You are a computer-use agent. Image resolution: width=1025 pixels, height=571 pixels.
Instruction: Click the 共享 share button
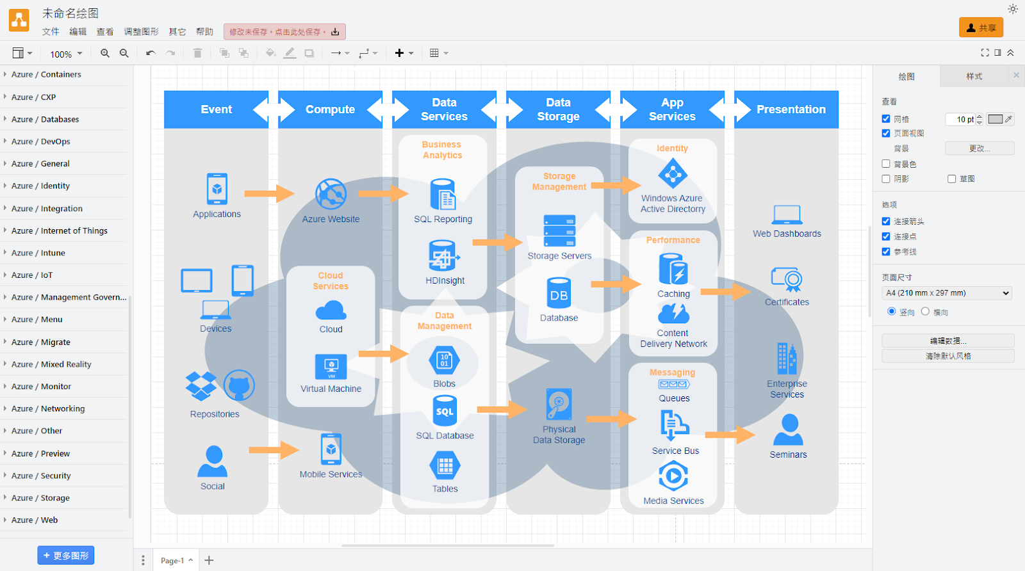tap(981, 28)
